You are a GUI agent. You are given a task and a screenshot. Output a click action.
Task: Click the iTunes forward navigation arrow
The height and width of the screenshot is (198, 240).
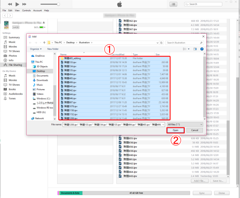pos(10,15)
